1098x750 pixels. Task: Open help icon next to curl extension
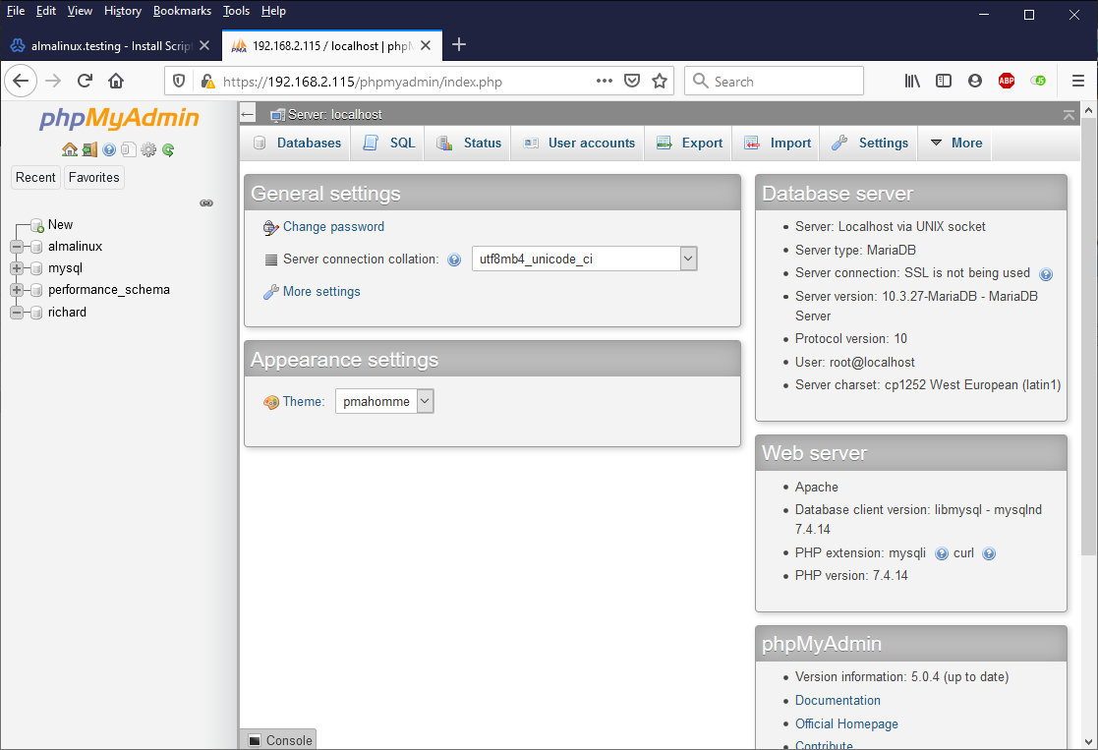(x=989, y=554)
